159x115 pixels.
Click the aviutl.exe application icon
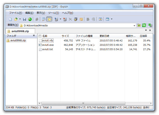[x=40, y=45]
